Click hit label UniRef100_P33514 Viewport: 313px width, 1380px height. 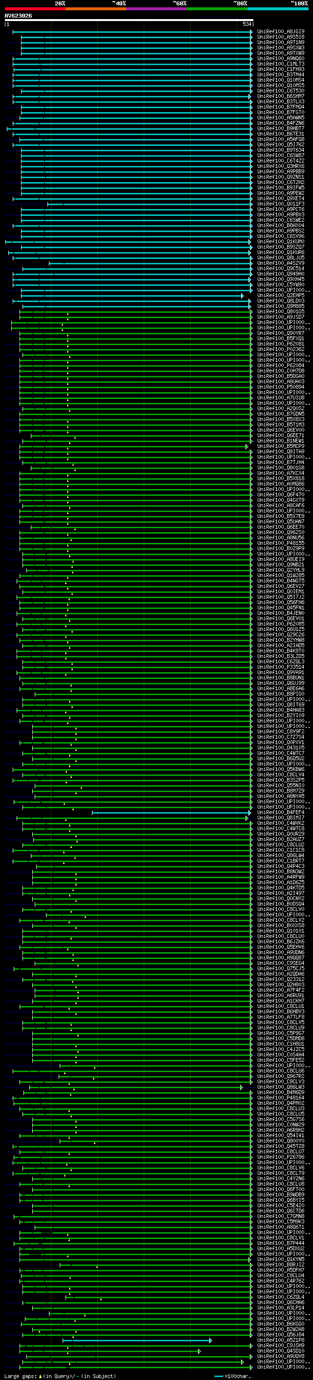281,667
